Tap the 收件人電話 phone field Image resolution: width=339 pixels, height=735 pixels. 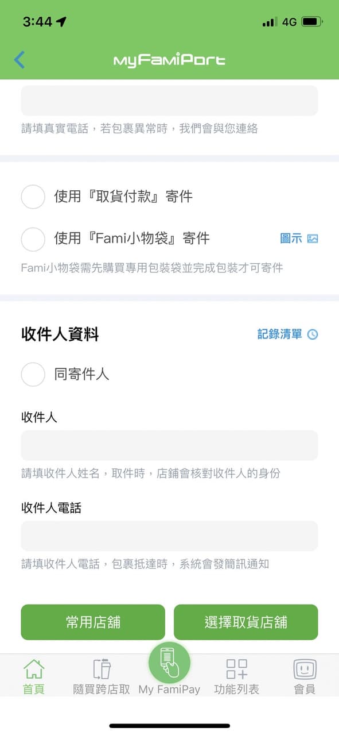(169, 536)
